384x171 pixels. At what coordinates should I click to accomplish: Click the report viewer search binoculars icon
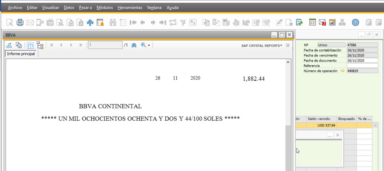click(134, 45)
